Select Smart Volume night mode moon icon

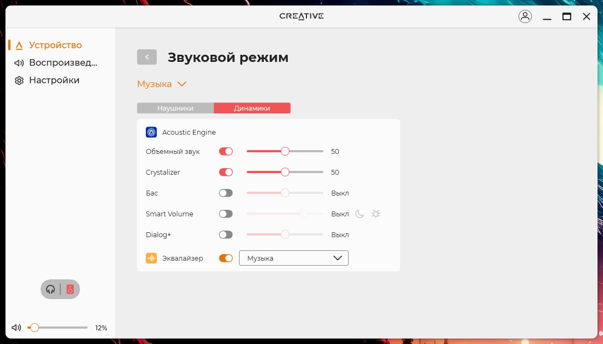coord(360,214)
